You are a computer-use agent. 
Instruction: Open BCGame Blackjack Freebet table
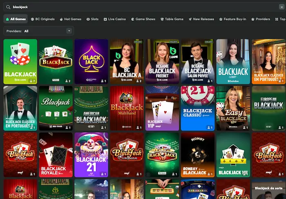click(162, 62)
